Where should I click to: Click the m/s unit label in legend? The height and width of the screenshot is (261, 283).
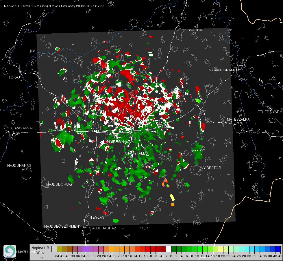40,257
